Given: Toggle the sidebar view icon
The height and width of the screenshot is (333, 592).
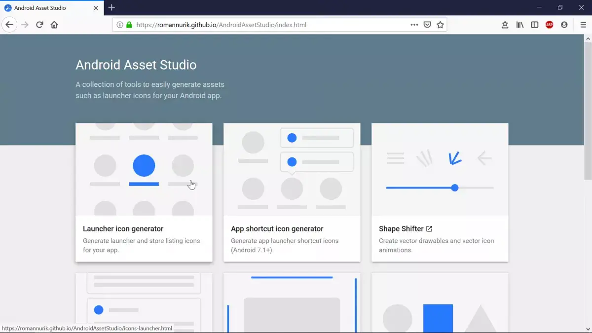Looking at the screenshot, I should (534, 25).
